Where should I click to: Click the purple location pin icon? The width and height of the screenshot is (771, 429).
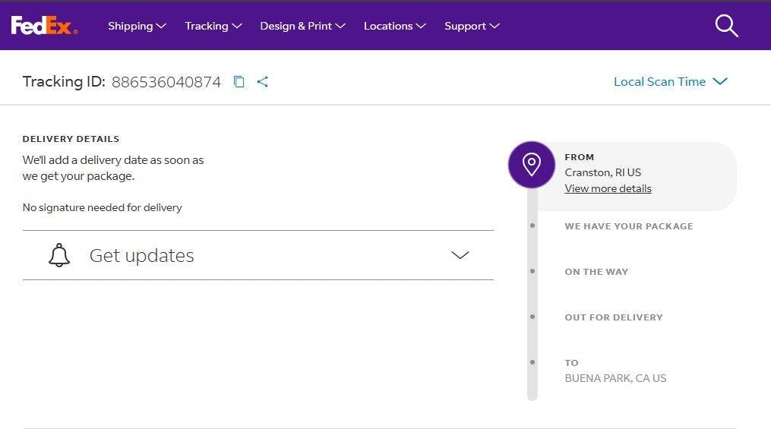tap(532, 165)
